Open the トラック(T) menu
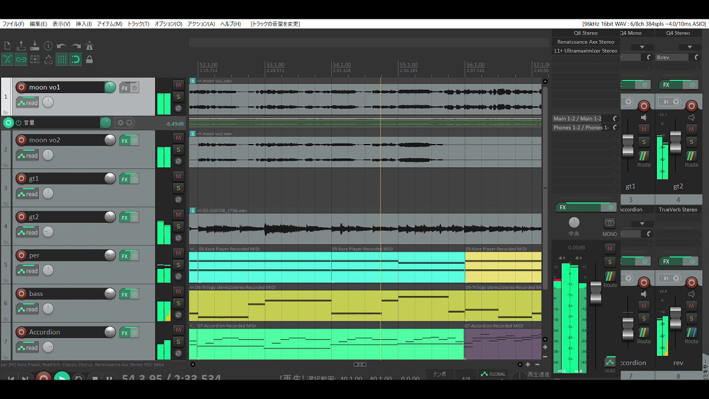 click(x=138, y=24)
